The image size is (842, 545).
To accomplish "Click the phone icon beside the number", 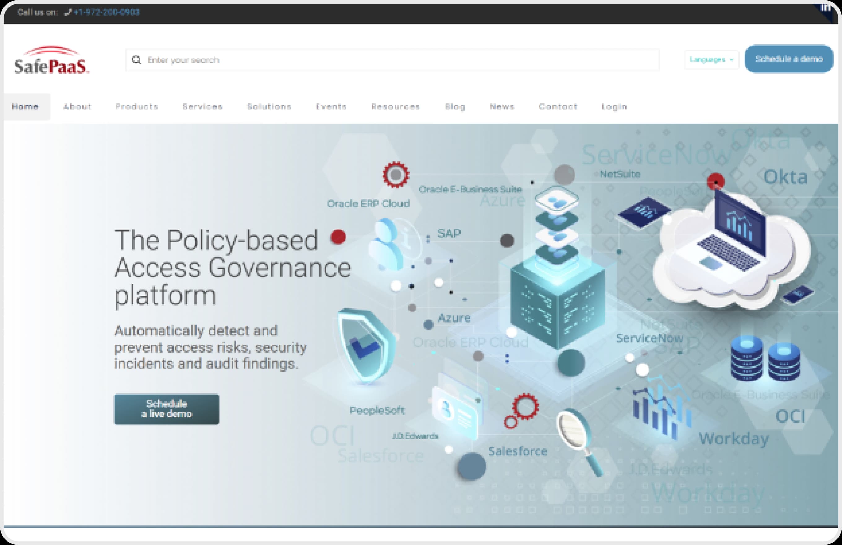I will click(x=67, y=12).
